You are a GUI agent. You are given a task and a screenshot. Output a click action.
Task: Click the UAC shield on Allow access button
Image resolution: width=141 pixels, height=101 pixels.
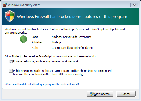coord(92,94)
